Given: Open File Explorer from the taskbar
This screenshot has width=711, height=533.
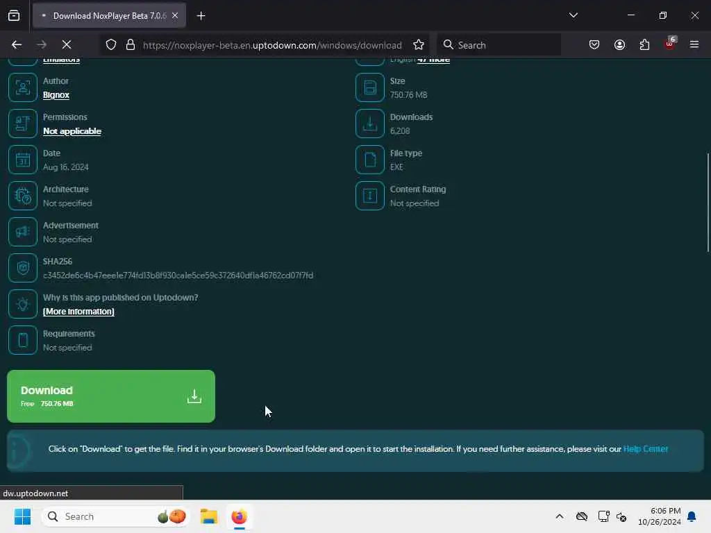Looking at the screenshot, I should coord(209,516).
